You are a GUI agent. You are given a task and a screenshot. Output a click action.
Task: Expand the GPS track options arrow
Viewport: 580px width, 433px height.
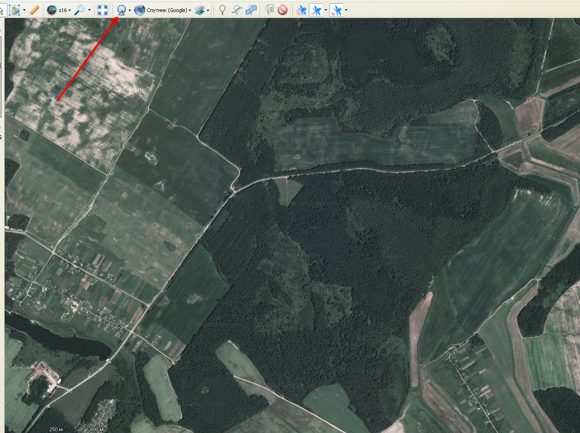[326, 10]
